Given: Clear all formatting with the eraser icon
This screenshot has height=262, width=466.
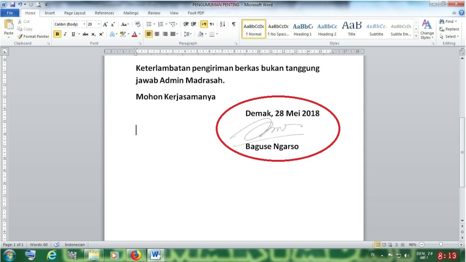Looking at the screenshot, I should (138, 24).
